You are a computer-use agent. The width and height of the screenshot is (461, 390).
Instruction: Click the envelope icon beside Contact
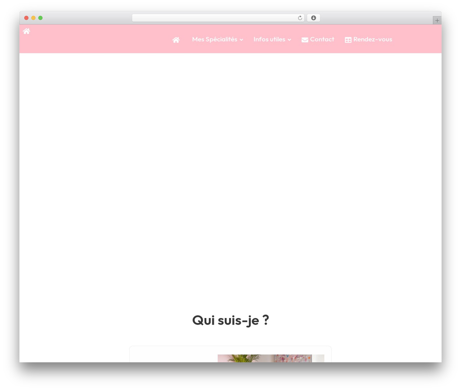(305, 40)
